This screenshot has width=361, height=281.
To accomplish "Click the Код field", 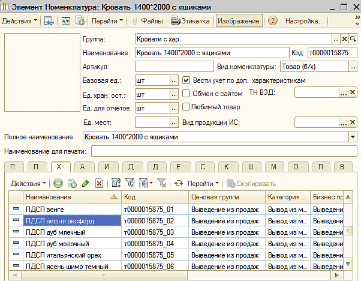I will (x=332, y=53).
